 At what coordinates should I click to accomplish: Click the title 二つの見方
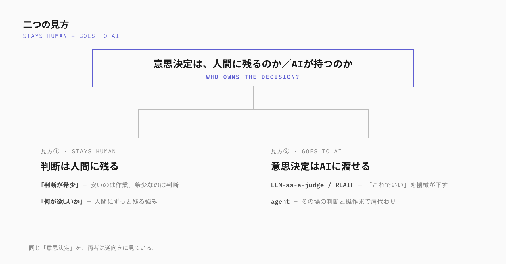click(46, 25)
